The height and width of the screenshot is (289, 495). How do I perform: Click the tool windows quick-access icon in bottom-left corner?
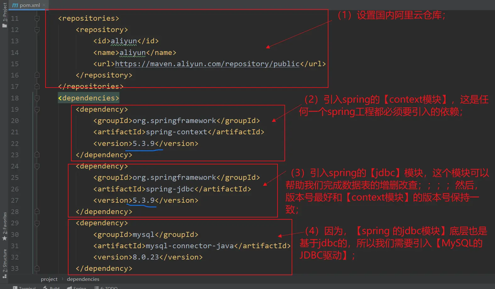point(4,276)
